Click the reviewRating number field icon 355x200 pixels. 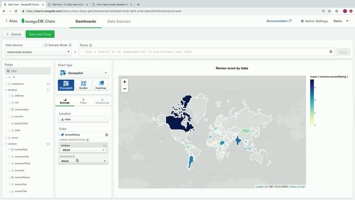[12, 177]
